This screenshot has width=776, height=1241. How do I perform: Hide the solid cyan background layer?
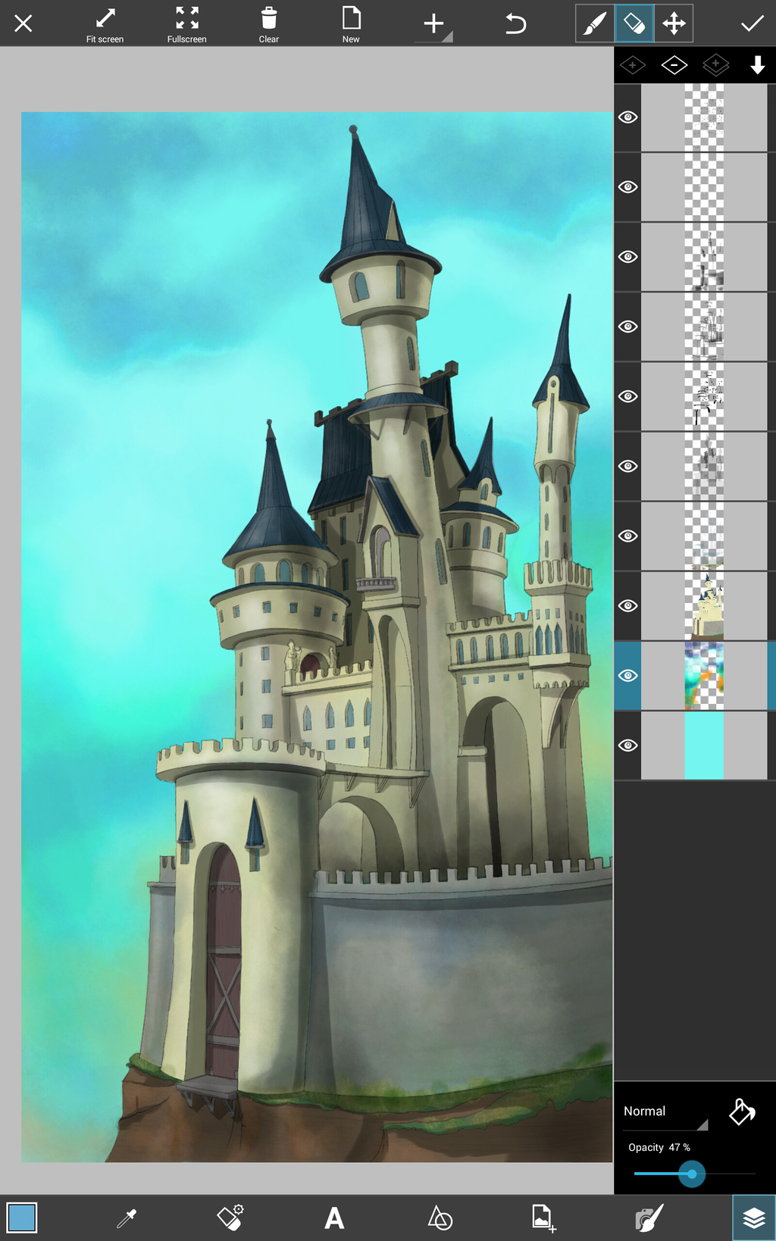pos(627,745)
